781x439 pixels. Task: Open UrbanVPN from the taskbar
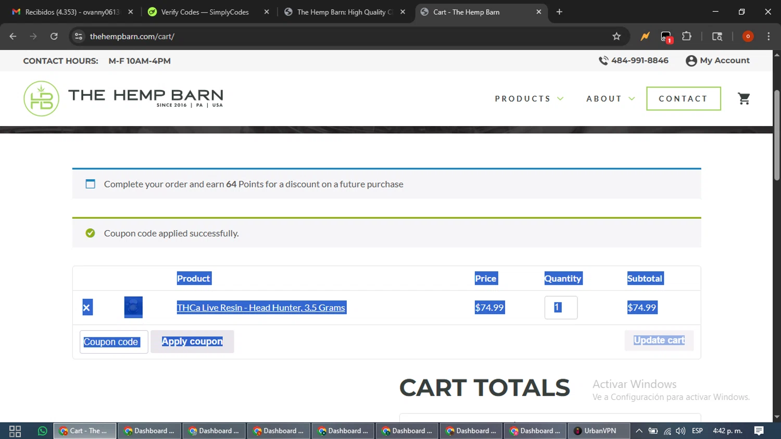tap(598, 431)
